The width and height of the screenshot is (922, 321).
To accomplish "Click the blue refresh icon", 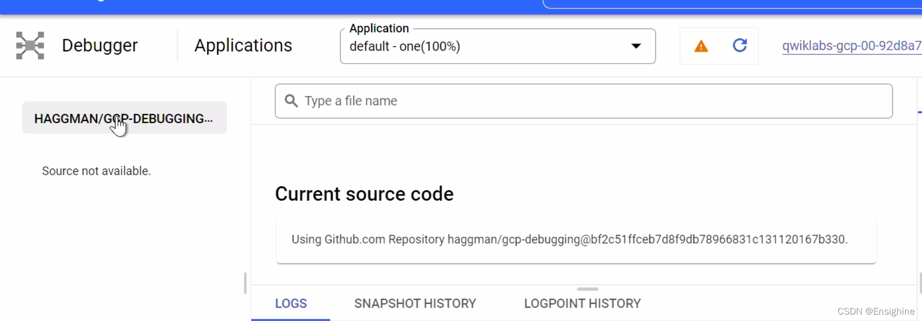I will [x=739, y=45].
